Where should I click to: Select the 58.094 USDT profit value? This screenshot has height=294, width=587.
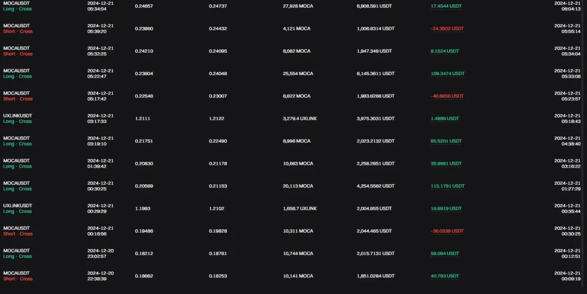445,254
